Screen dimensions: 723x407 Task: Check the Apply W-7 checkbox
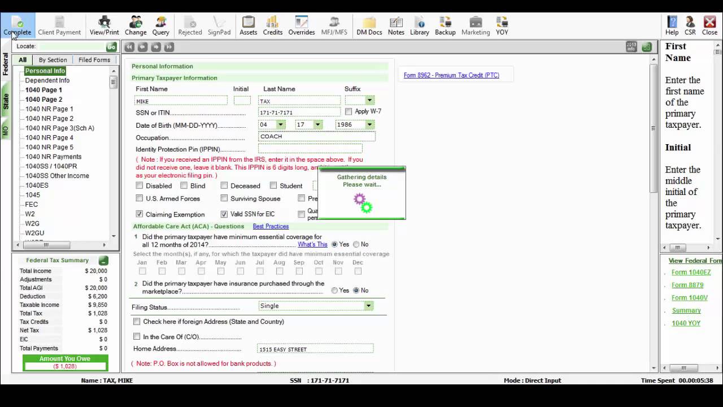click(349, 112)
